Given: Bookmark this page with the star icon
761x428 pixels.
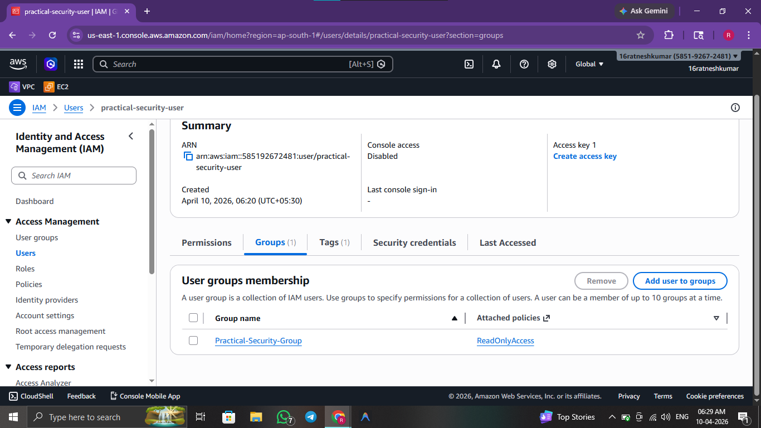Looking at the screenshot, I should [641, 35].
